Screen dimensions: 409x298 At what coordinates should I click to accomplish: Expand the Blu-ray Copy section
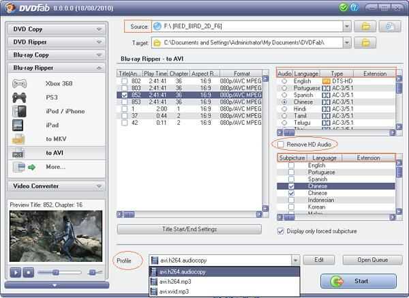[x=57, y=55]
